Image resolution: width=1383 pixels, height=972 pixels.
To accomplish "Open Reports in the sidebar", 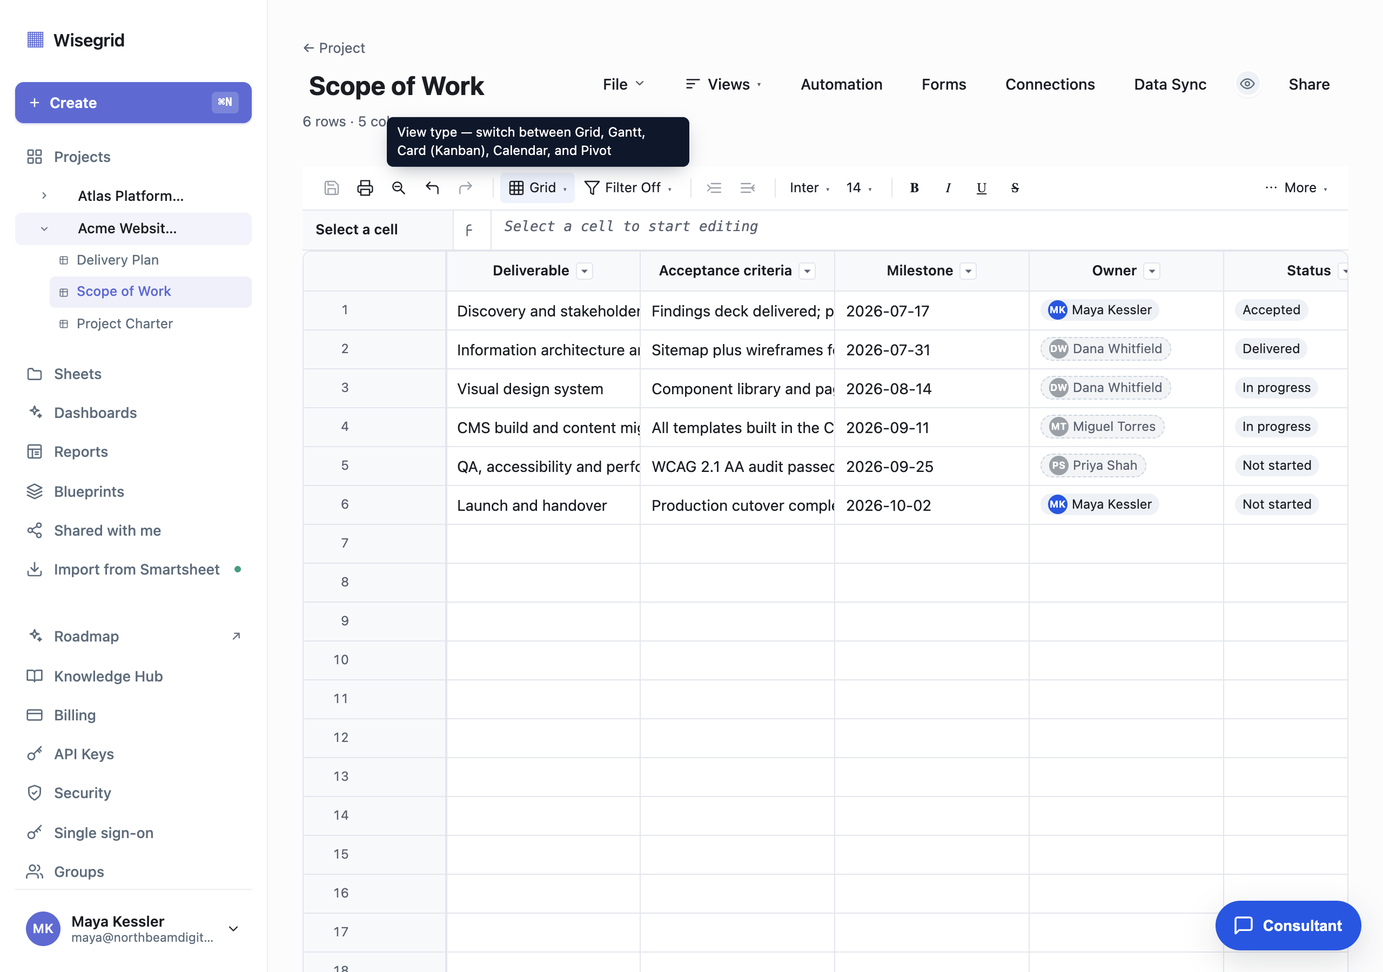I will coord(133,451).
